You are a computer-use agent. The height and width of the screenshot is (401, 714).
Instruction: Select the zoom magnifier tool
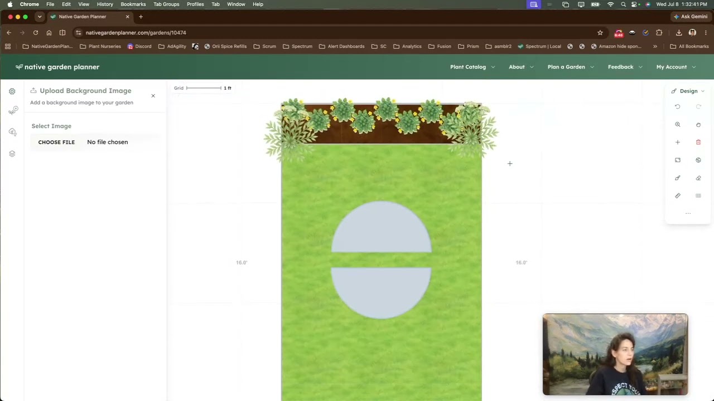(x=678, y=125)
